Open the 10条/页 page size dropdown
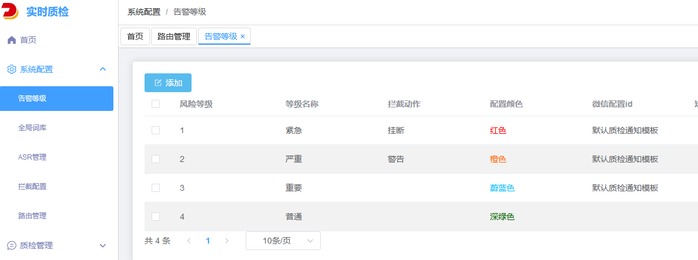The image size is (698, 260). tap(283, 241)
